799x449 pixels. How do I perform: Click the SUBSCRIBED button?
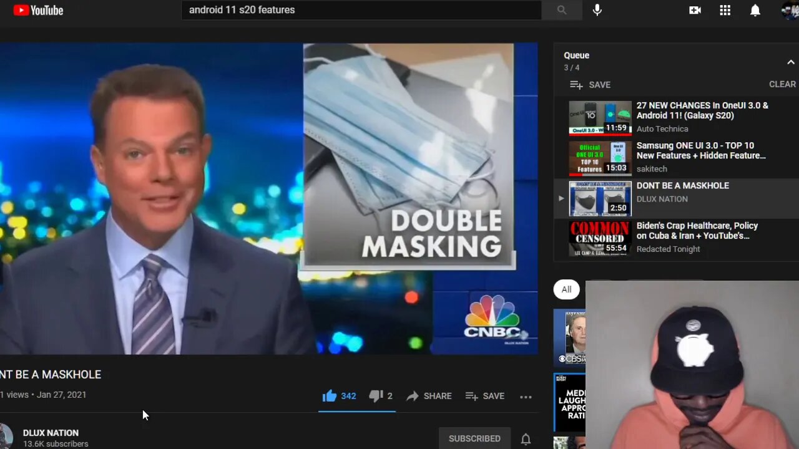click(474, 438)
